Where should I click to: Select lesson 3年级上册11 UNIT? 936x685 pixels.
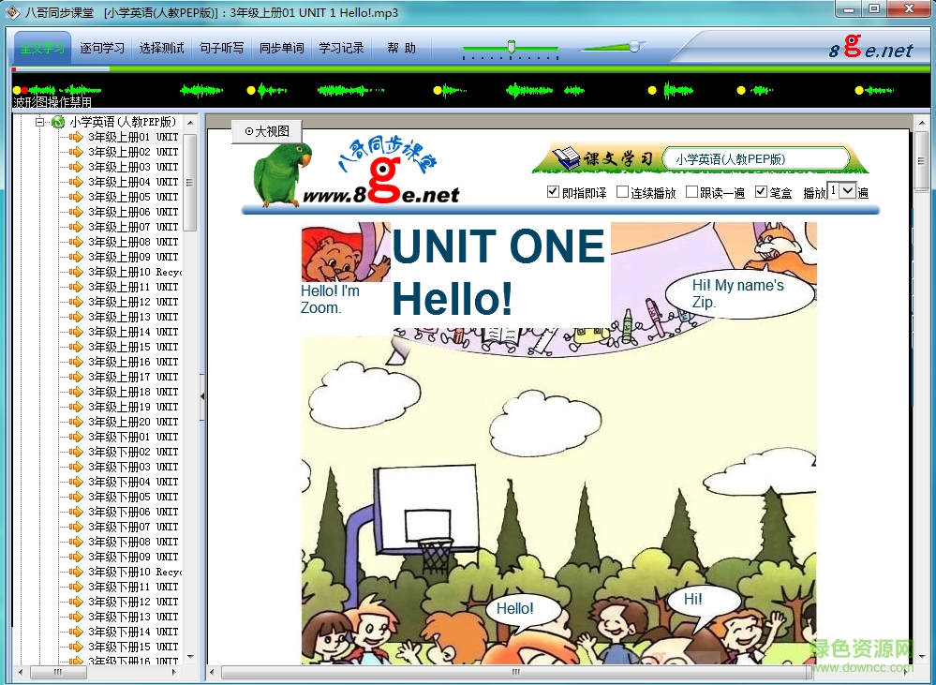pyautogui.click(x=133, y=287)
